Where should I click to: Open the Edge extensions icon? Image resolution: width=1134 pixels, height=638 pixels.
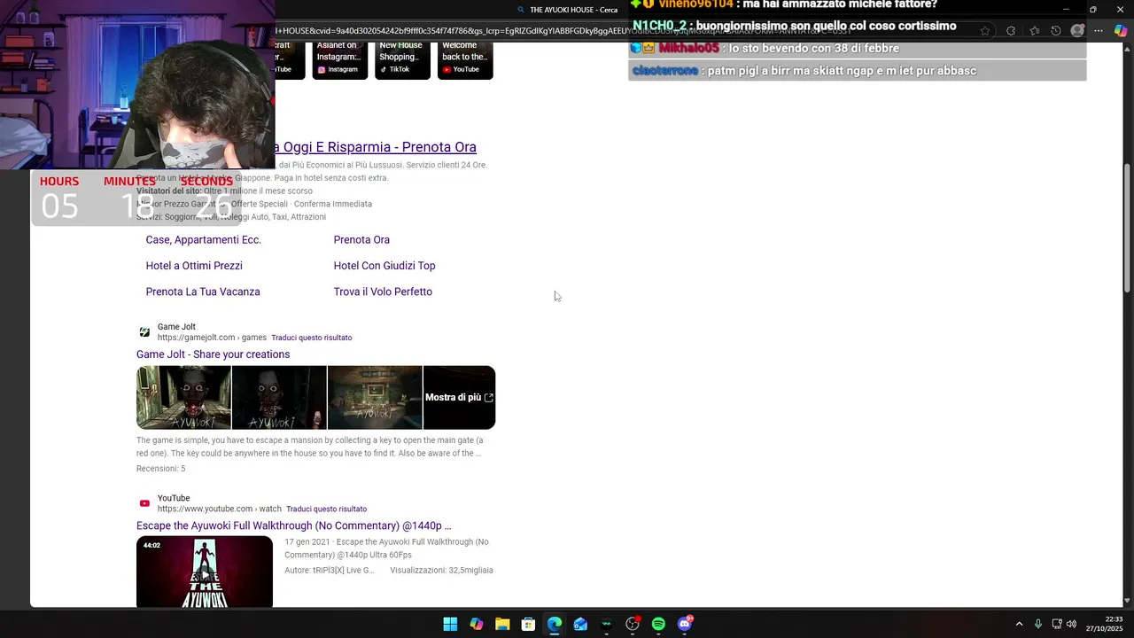click(1011, 31)
